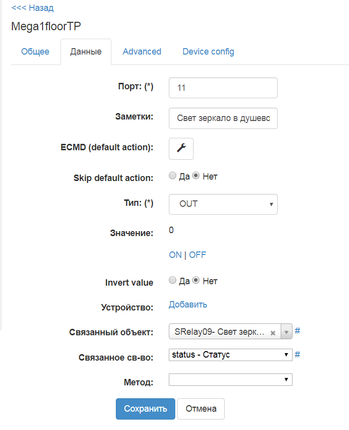Open the status - Статус property dropdown
Screen dimensions: 349x430
click(x=230, y=355)
